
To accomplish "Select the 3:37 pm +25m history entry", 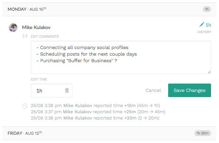I will (x=98, y=112).
